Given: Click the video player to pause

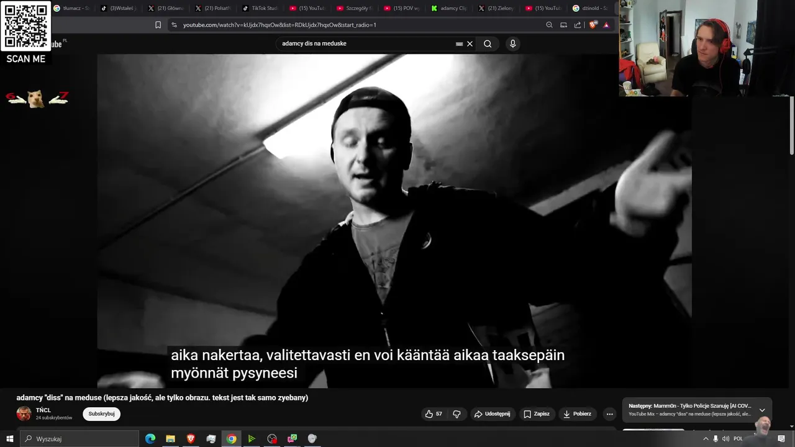Looking at the screenshot, I should 394,220.
